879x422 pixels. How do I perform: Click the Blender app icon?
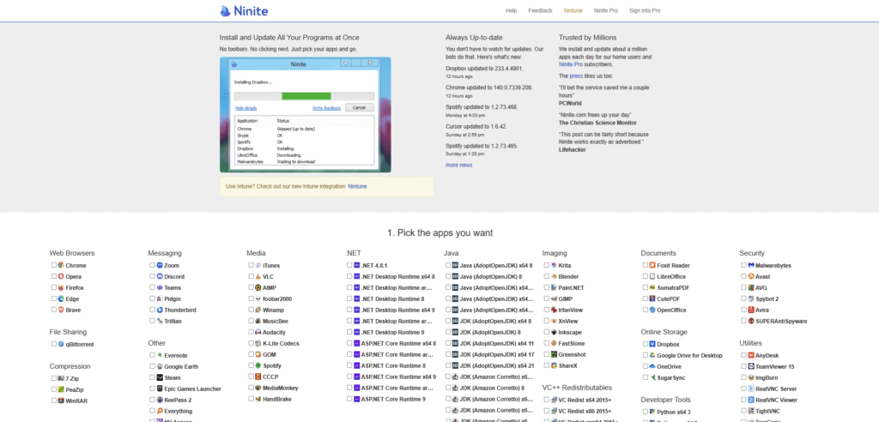554,277
